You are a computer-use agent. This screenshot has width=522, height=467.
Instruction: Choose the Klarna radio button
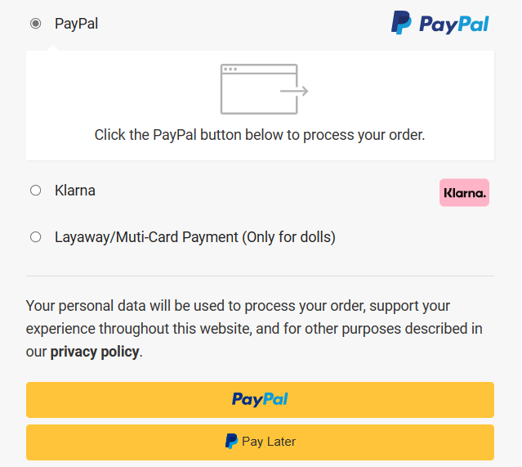click(36, 191)
